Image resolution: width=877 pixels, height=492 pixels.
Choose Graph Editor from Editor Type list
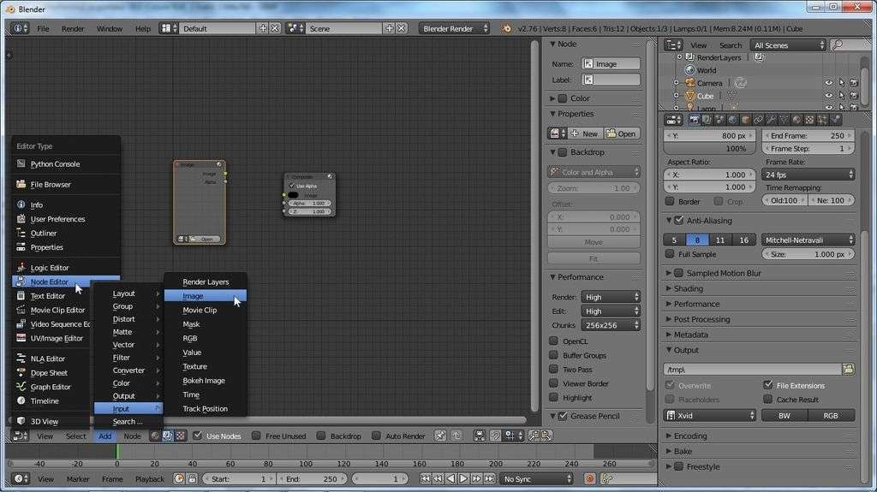[51, 387]
